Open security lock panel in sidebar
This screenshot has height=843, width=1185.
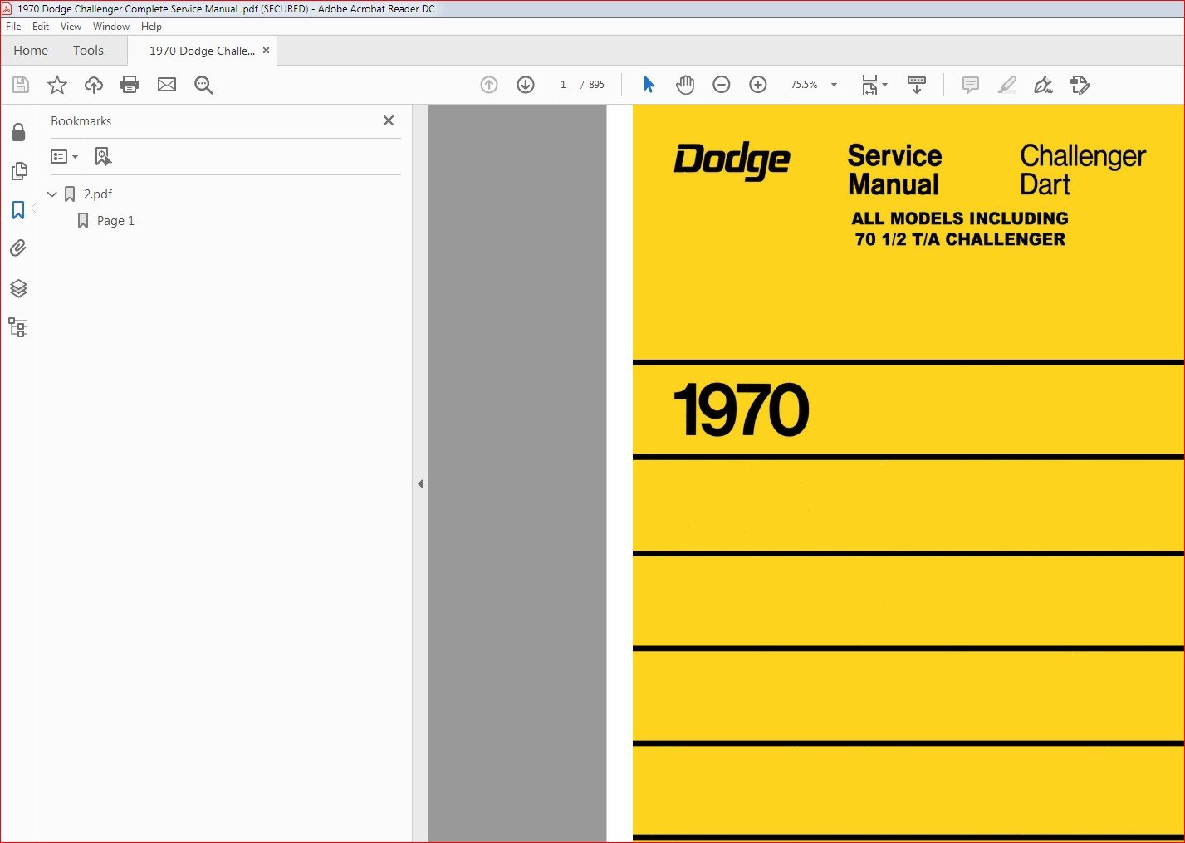tap(18, 132)
